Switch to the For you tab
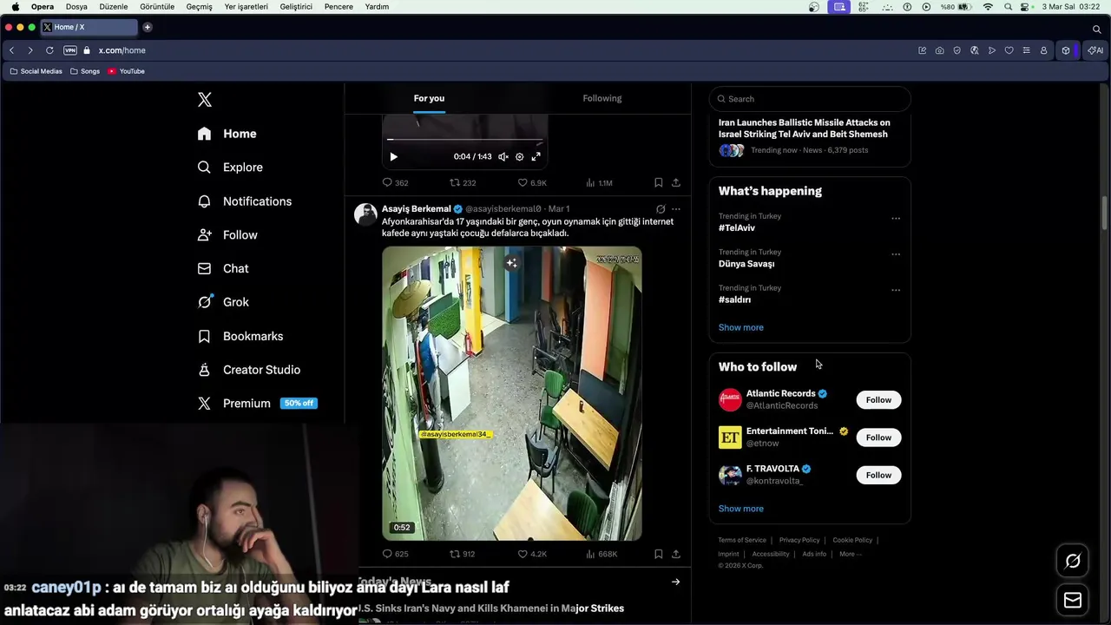Screen dimensions: 1111x625 click(x=429, y=98)
